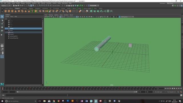Click the Open Scene folder icon
The image size is (183, 103).
16,5
